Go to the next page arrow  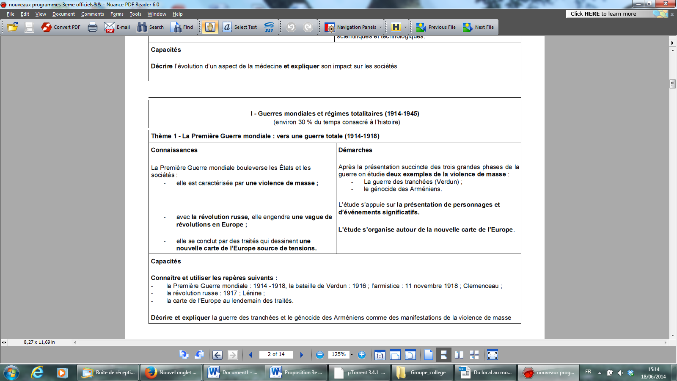302,355
